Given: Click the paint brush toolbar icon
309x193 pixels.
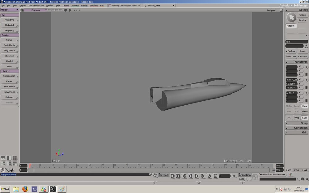Looking at the screenshot, I should [7, 170].
